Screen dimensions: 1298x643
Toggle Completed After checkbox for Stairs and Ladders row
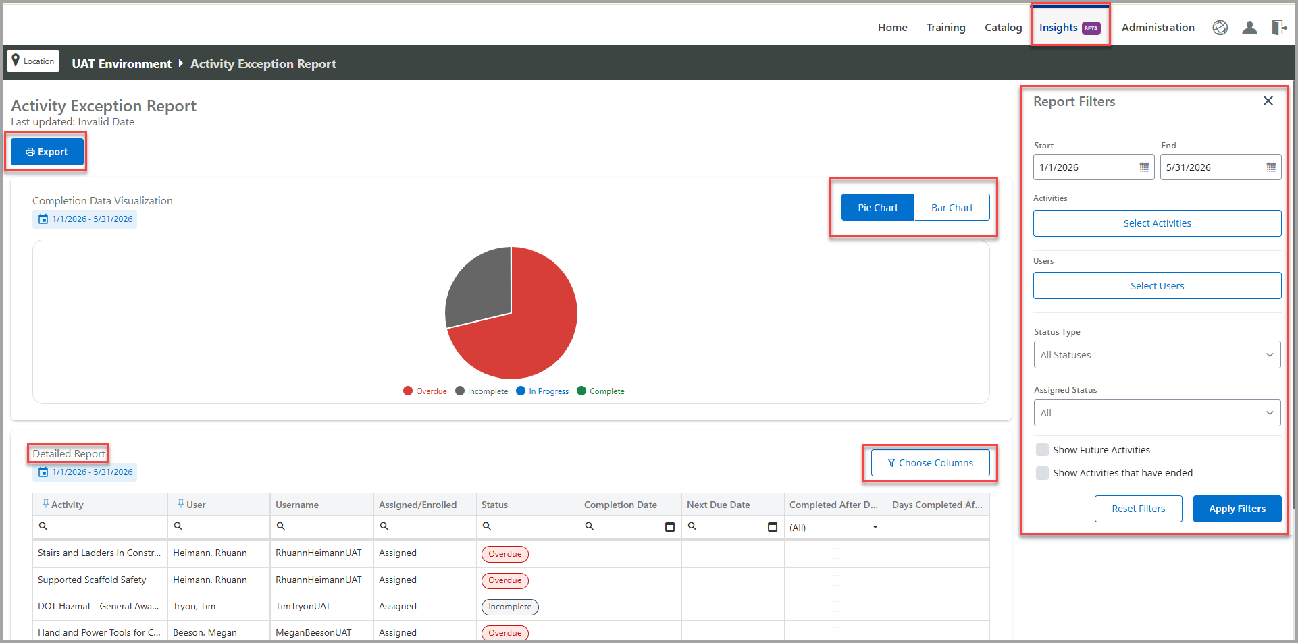point(835,553)
